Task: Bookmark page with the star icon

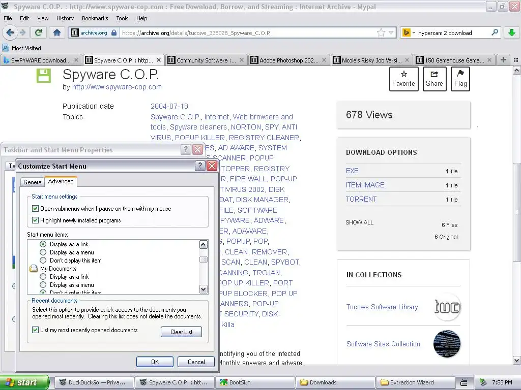Action: [381, 32]
